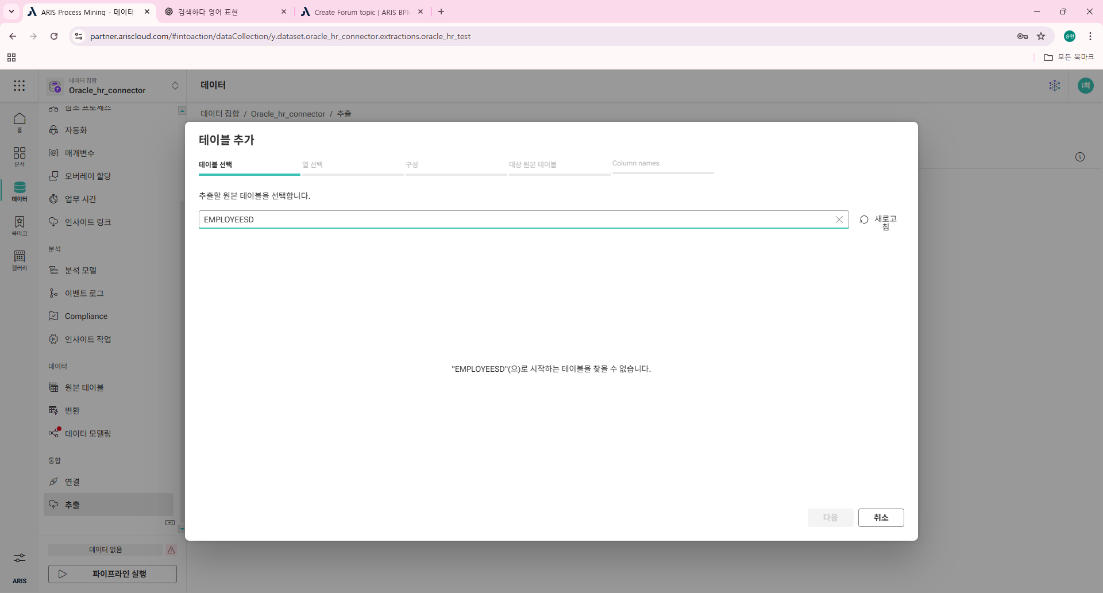Click the refresh (새로고침) icon
The width and height of the screenshot is (1103, 593).
(x=864, y=220)
